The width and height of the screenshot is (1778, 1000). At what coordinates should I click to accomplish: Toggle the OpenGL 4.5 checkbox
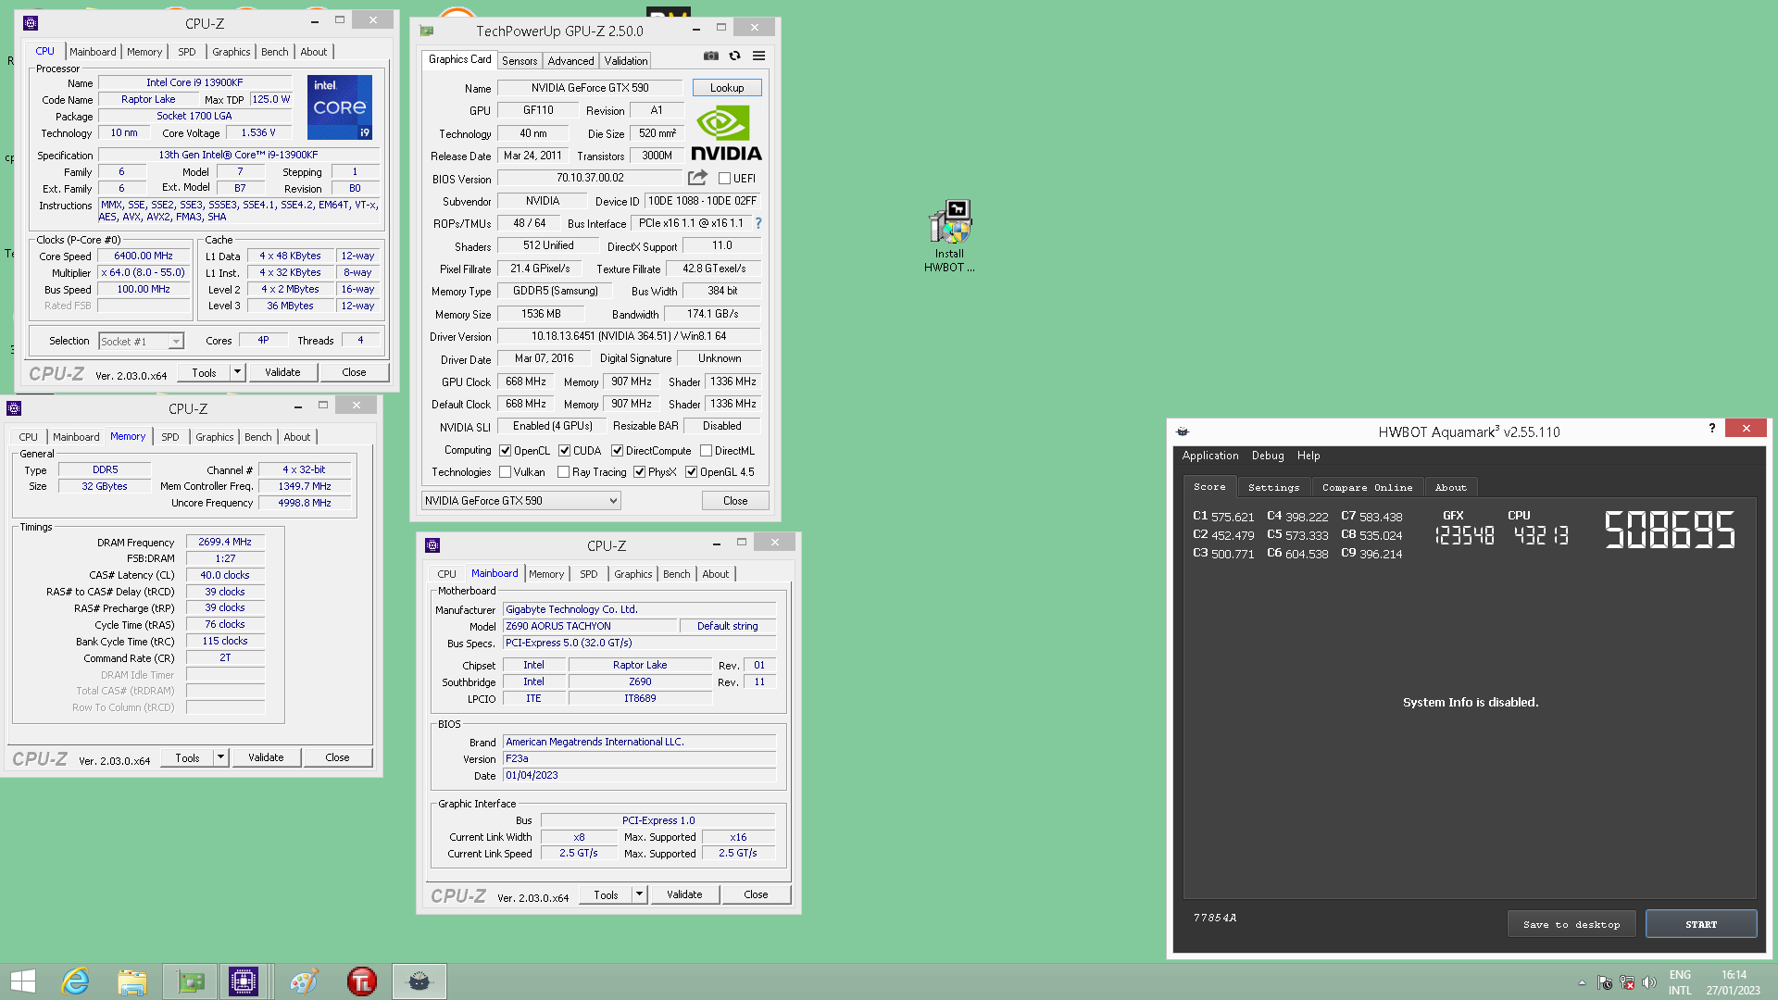coord(691,472)
